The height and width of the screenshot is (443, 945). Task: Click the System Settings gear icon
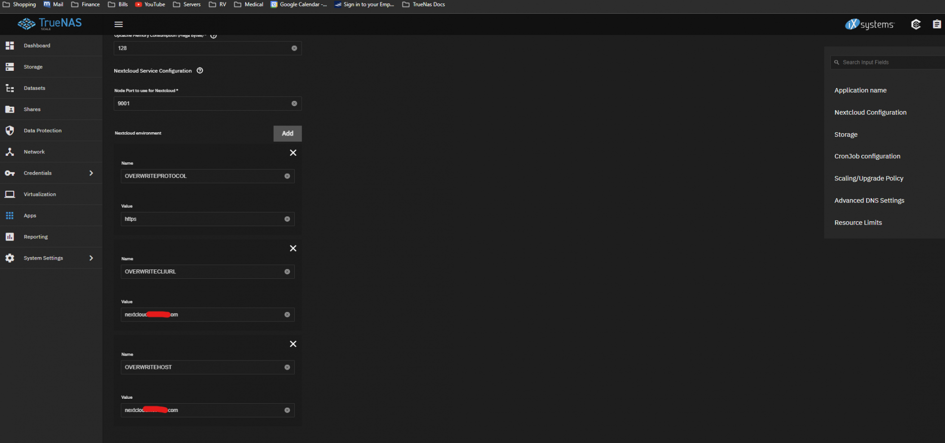pos(10,258)
